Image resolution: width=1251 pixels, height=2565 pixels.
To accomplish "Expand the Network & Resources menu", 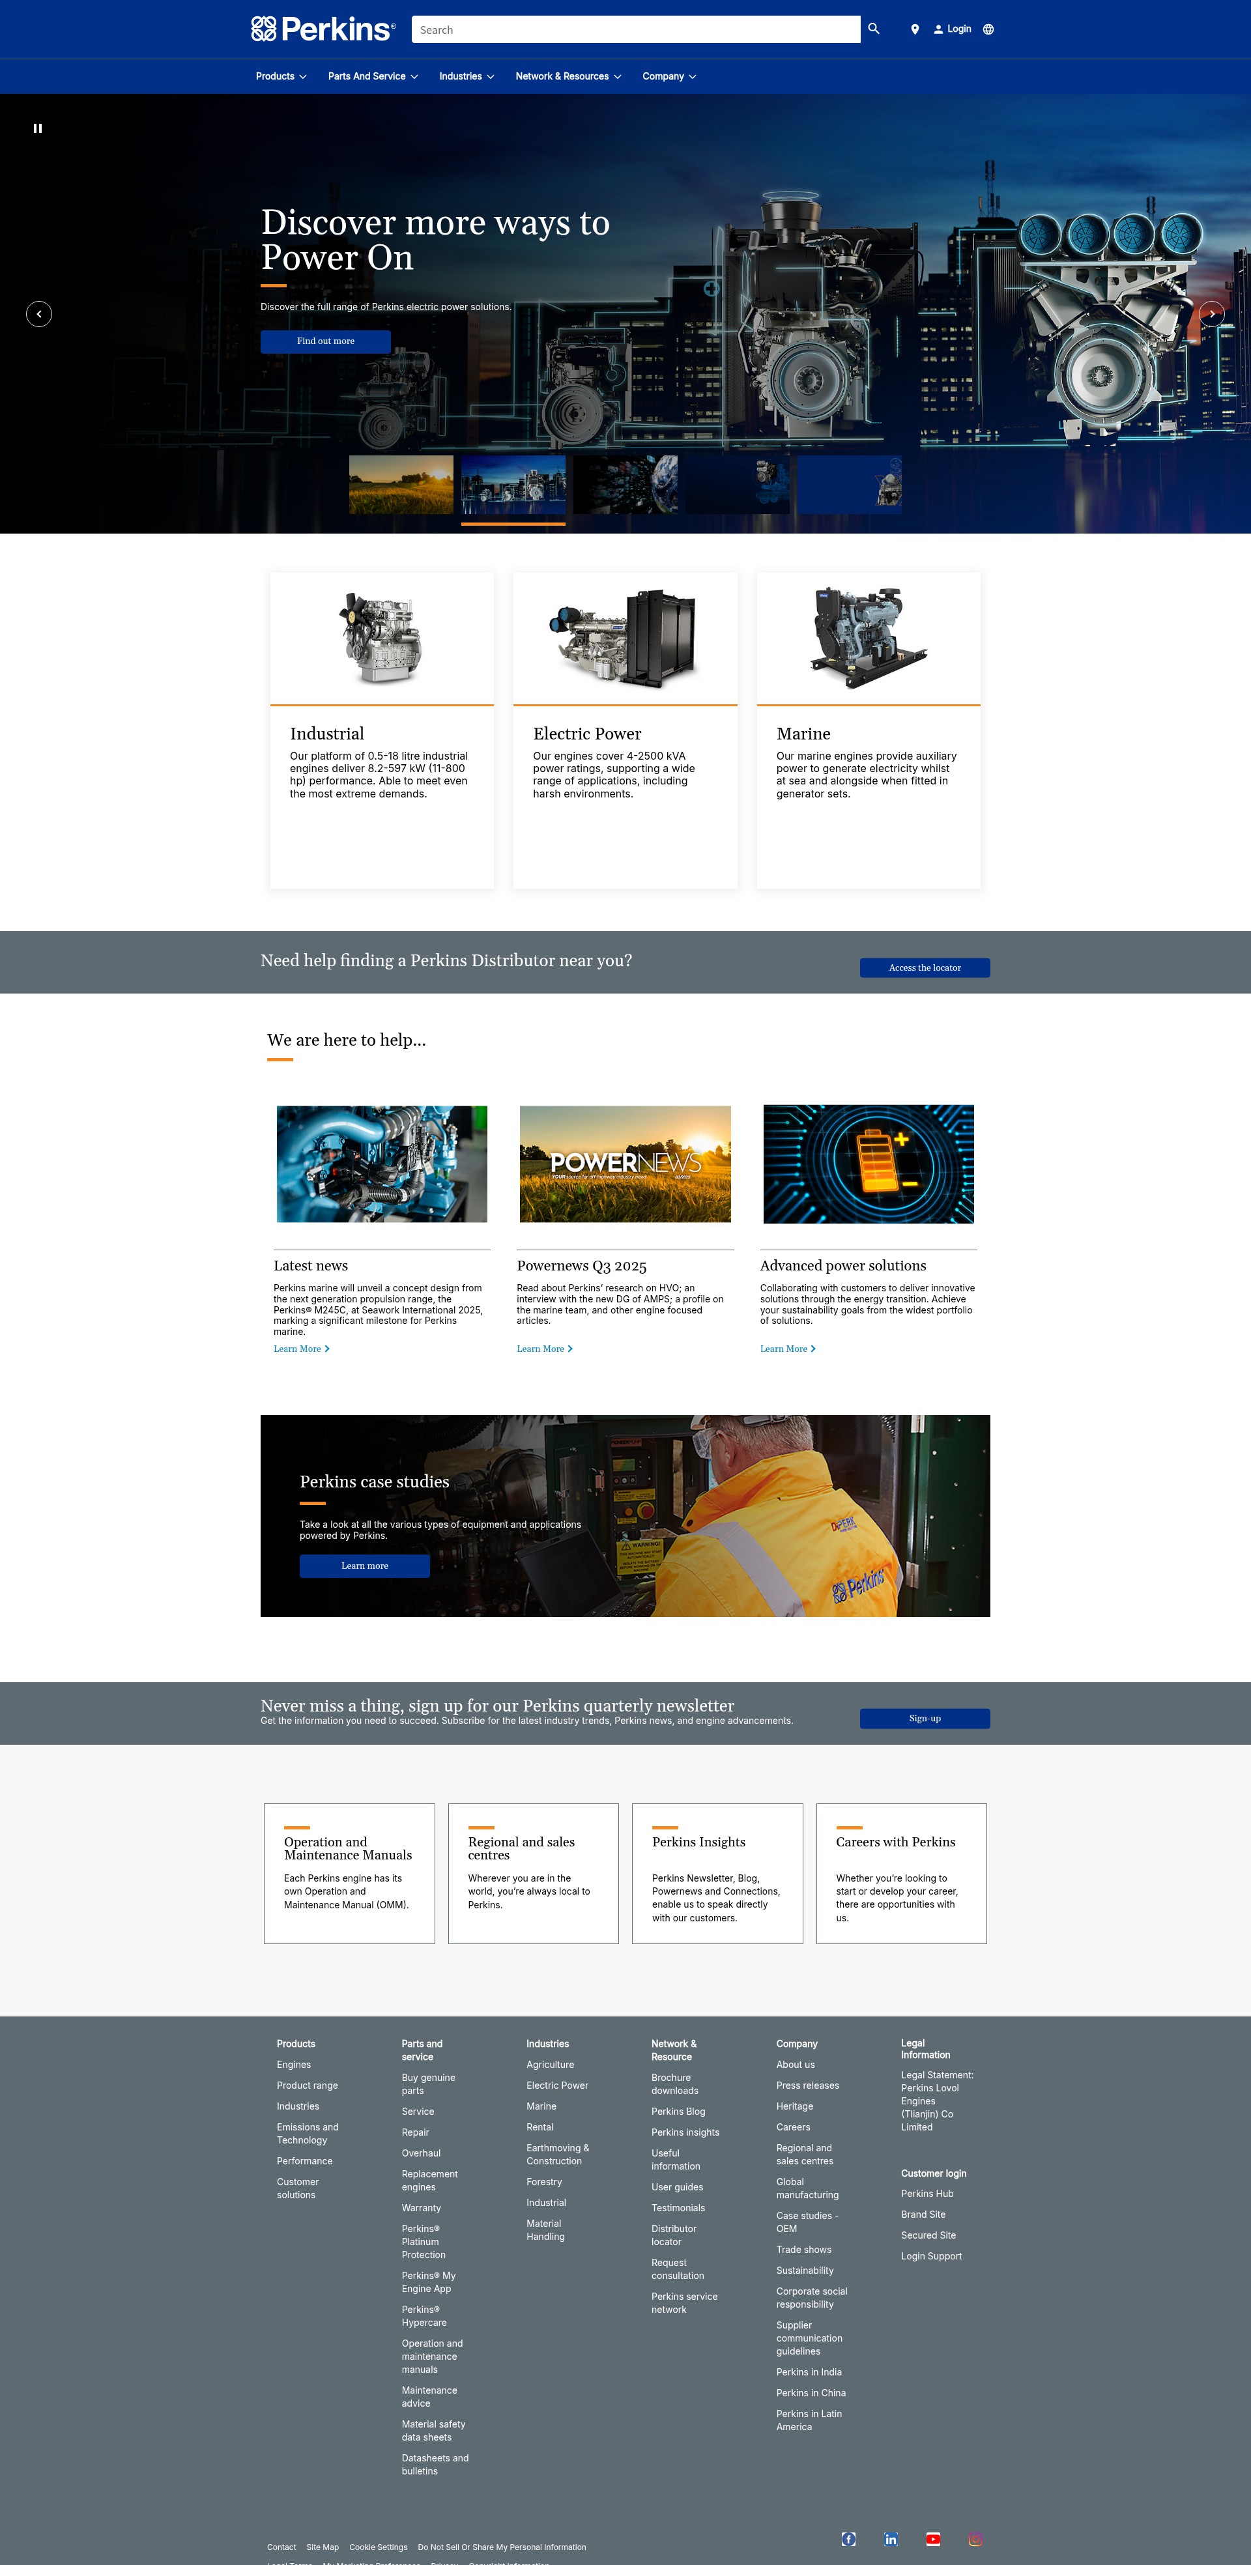I will tap(568, 77).
